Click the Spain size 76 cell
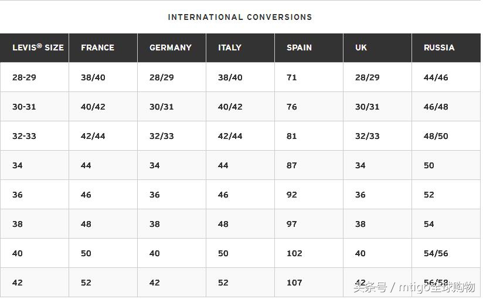 point(292,107)
